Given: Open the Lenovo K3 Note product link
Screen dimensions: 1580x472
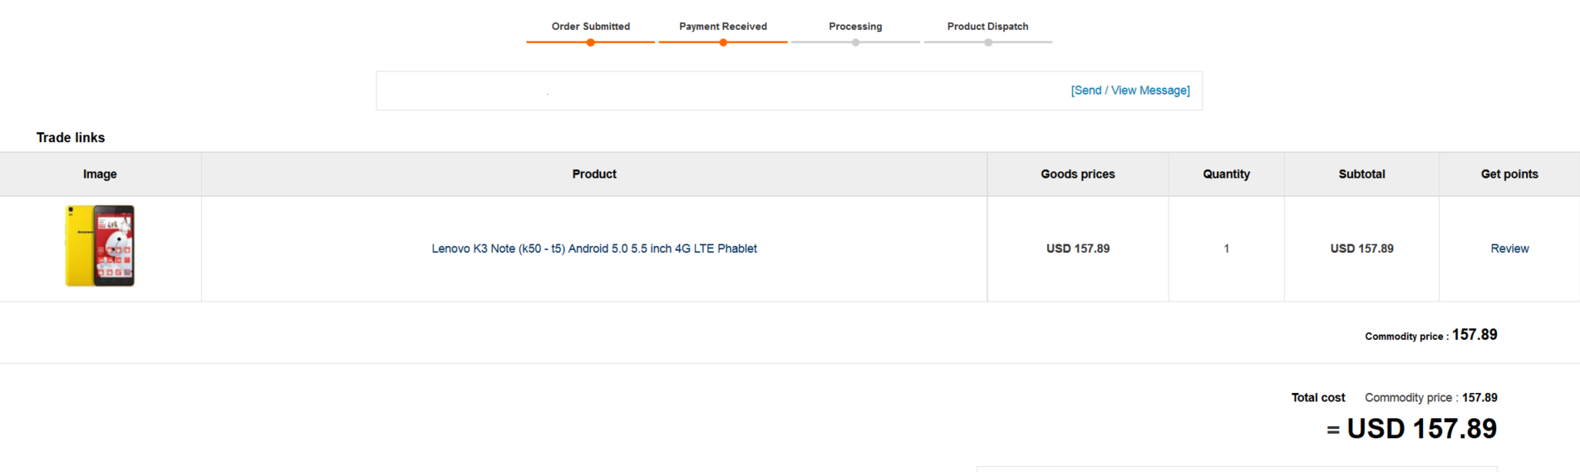Looking at the screenshot, I should tap(594, 248).
